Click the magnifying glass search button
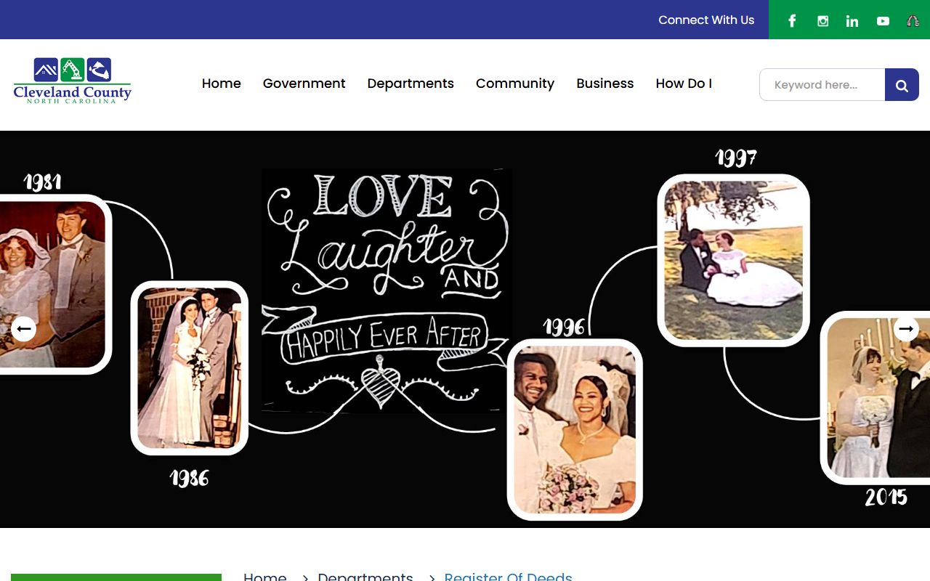Viewport: 930px width, 581px height. (902, 85)
